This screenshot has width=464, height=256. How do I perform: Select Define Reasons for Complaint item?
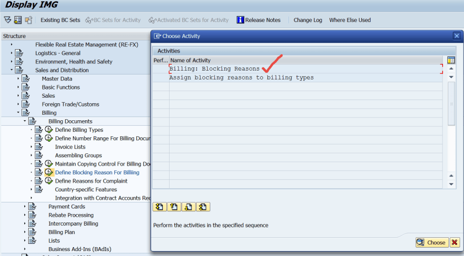click(x=91, y=181)
